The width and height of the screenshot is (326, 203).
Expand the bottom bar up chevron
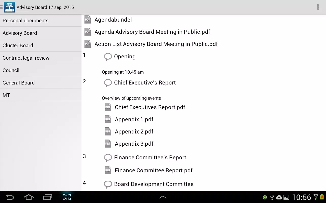pos(163,197)
